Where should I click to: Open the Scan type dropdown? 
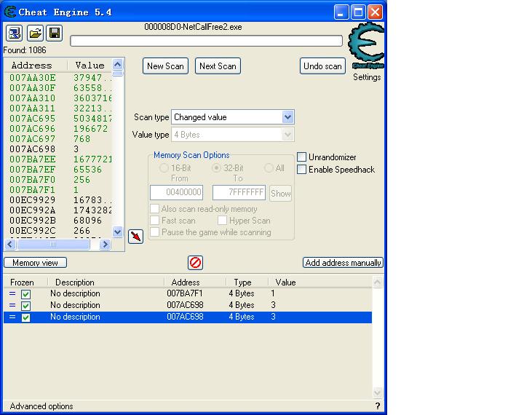pos(287,117)
